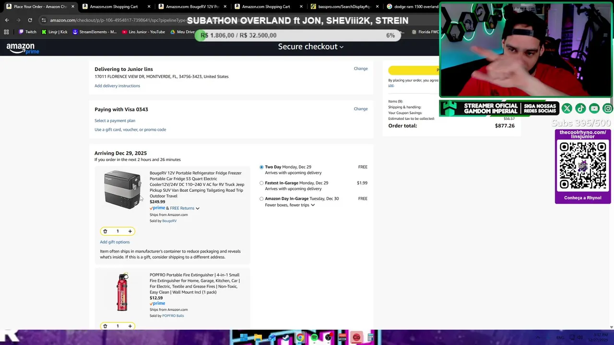Increase the POPFRO extinguisher quantity with the plus icon
The width and height of the screenshot is (614, 345).
point(130,326)
